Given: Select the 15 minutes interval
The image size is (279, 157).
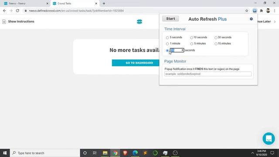Looking at the screenshot, I should click(216, 44).
